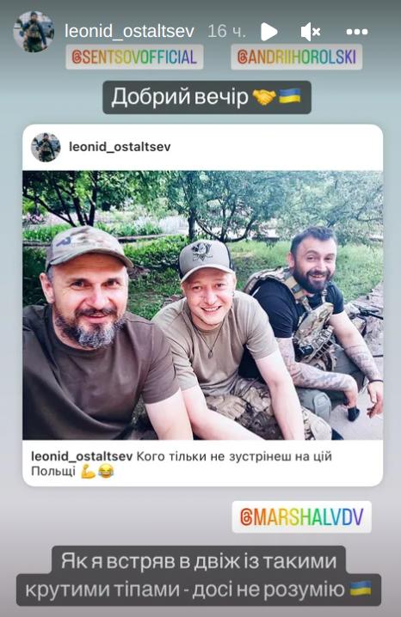Open leonid_ostaltsev username in shared post header
The width and height of the screenshot is (401, 617).
[120, 147]
